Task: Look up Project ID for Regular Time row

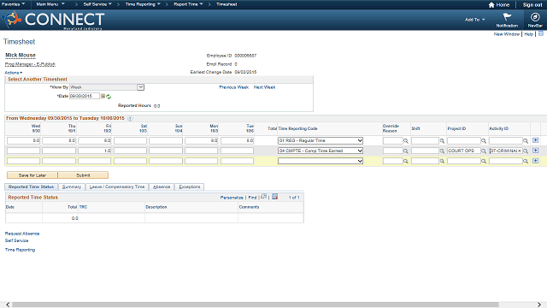Action: pyautogui.click(x=484, y=141)
